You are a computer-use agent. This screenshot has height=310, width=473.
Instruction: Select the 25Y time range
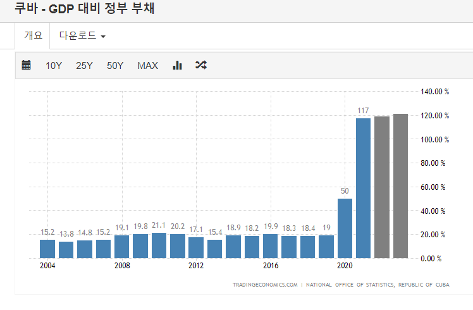point(84,66)
